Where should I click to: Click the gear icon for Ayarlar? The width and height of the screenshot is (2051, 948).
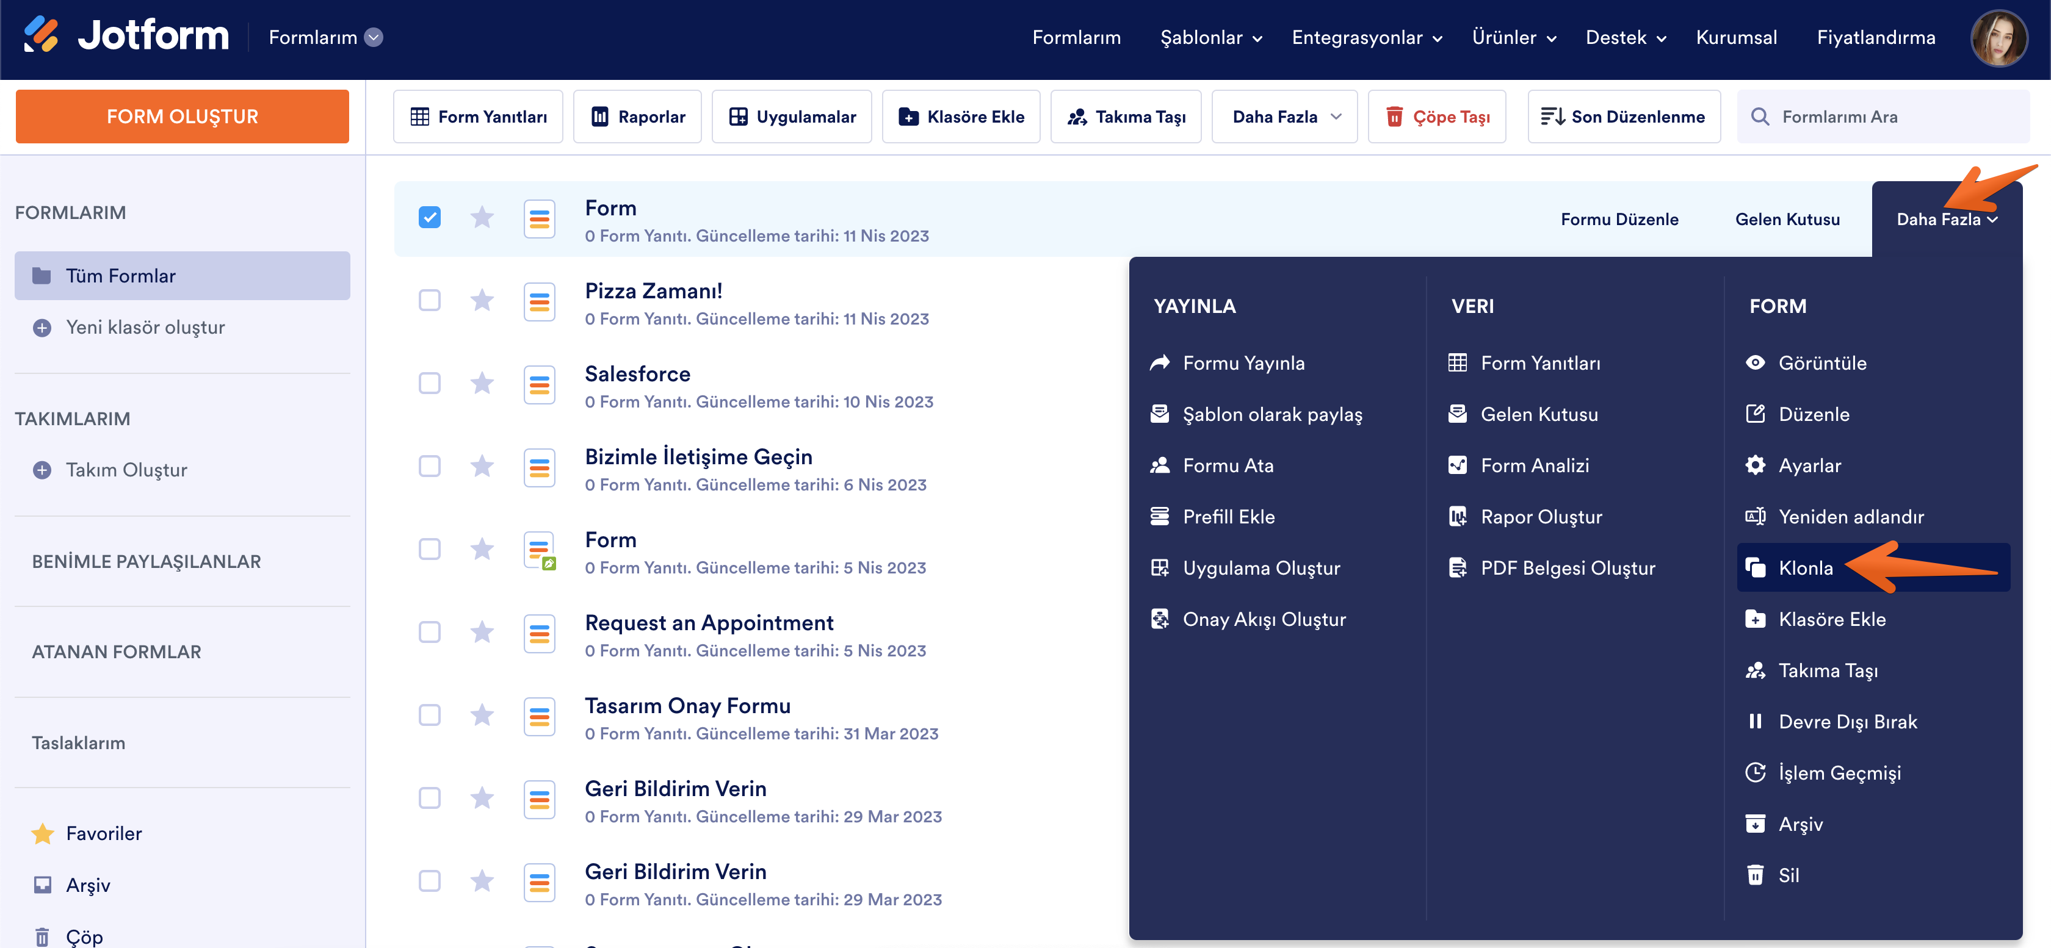(x=1755, y=465)
